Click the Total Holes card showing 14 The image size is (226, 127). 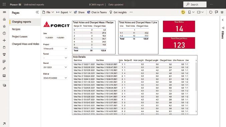pos(179,26)
